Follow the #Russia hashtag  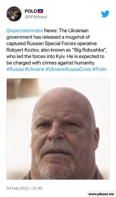[x=15, y=69]
